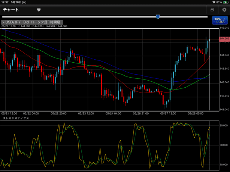Click the 90.000 stochastics level label

(224, 125)
